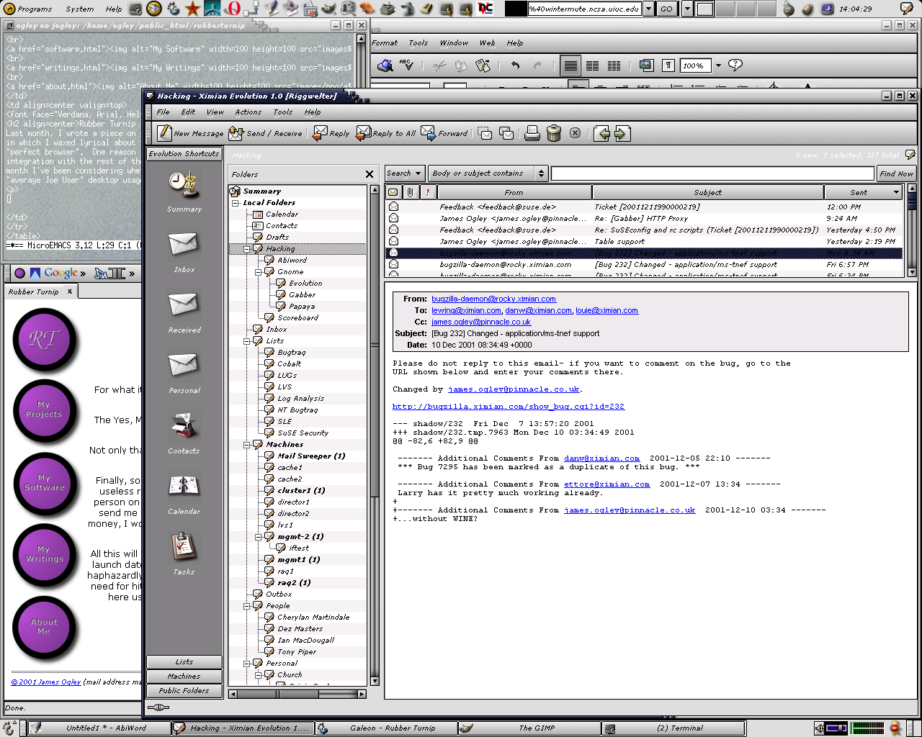Toggle single column layout in AbiWord

570,65
